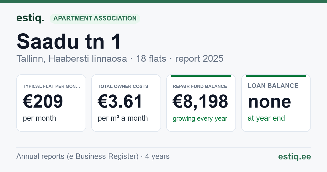Click the Annual reports source line
The width and height of the screenshot is (327, 172).
click(x=93, y=156)
